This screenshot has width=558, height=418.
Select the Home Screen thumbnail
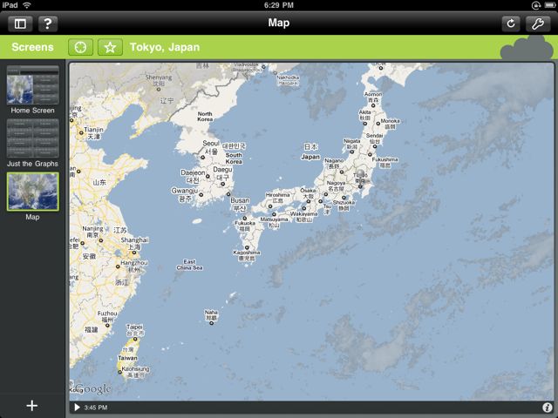tap(33, 85)
